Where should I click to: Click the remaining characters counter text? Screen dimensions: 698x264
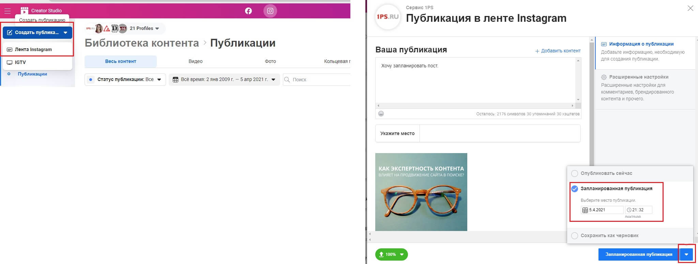pyautogui.click(x=528, y=114)
